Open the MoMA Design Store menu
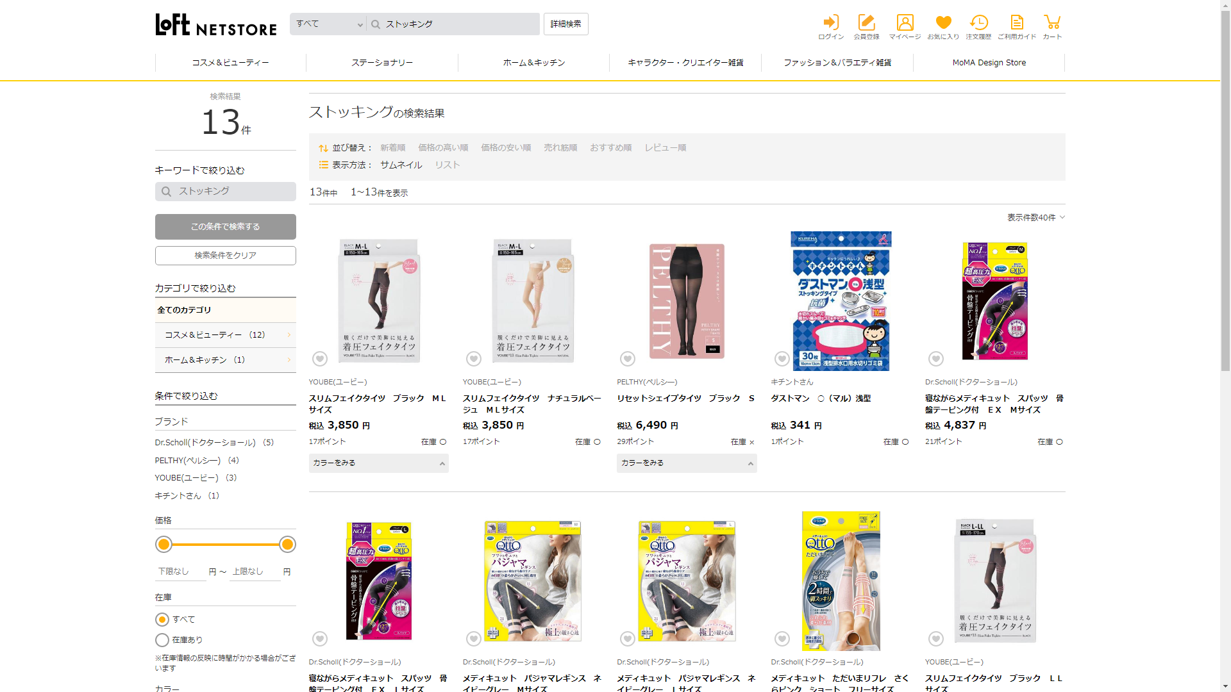This screenshot has height=692, width=1231. point(989,63)
